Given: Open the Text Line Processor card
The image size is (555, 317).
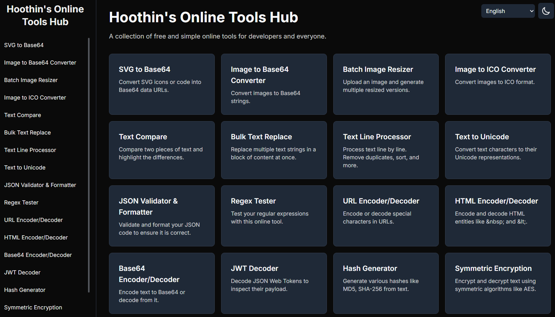Looking at the screenshot, I should click(x=386, y=150).
